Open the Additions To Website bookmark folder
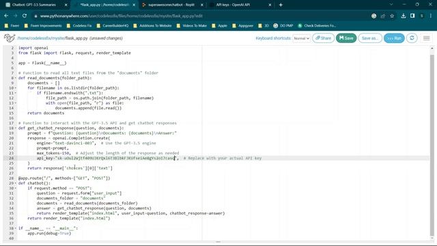This screenshot has width=437, height=246. 153,26
